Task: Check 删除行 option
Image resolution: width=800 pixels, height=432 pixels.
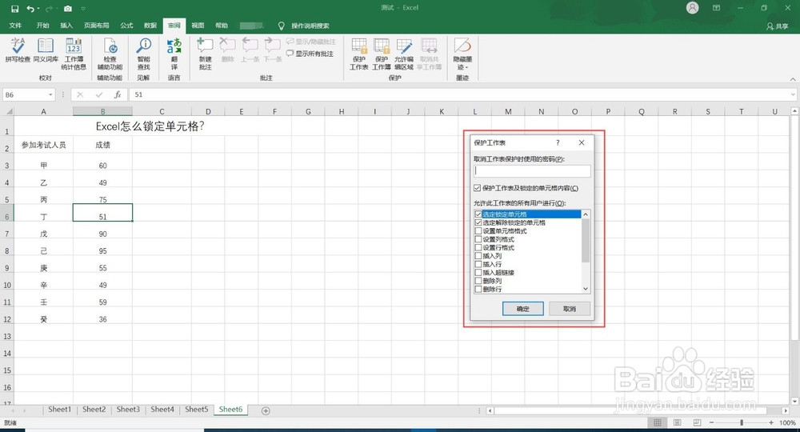Action: pyautogui.click(x=478, y=289)
